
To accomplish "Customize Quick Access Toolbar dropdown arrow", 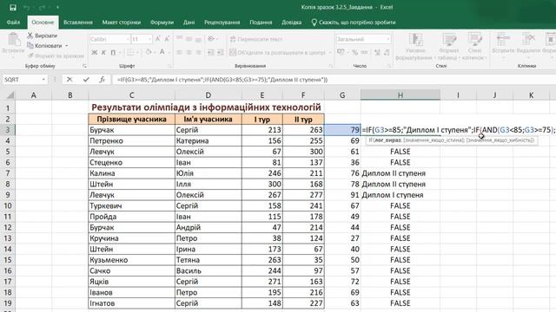I will 57,8.
